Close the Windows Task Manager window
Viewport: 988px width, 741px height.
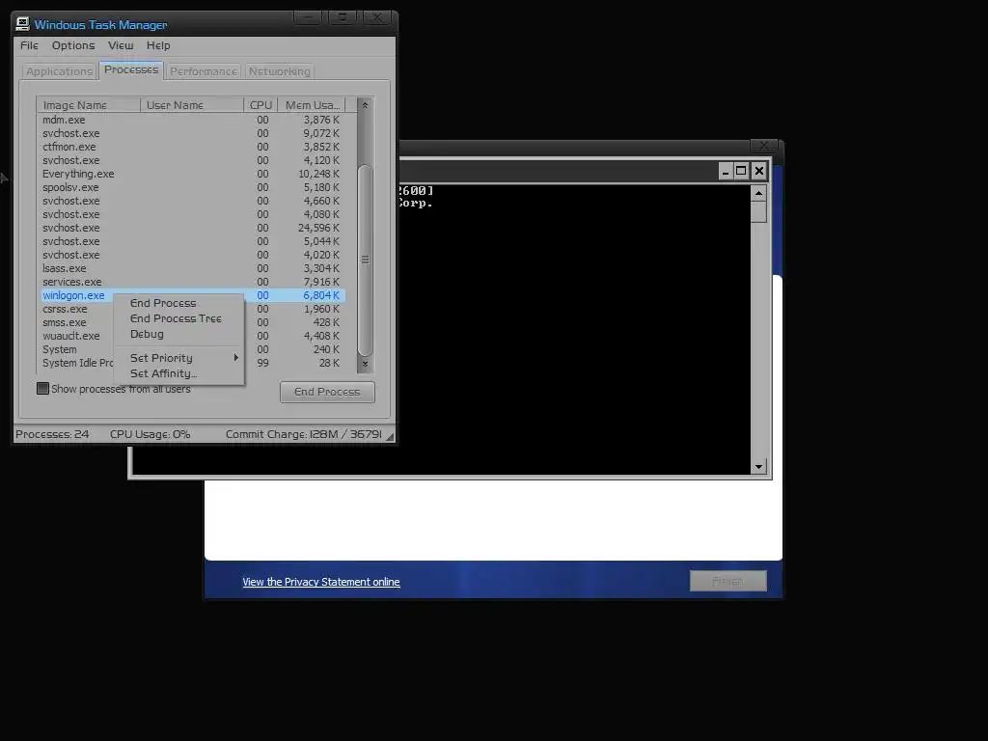[377, 17]
